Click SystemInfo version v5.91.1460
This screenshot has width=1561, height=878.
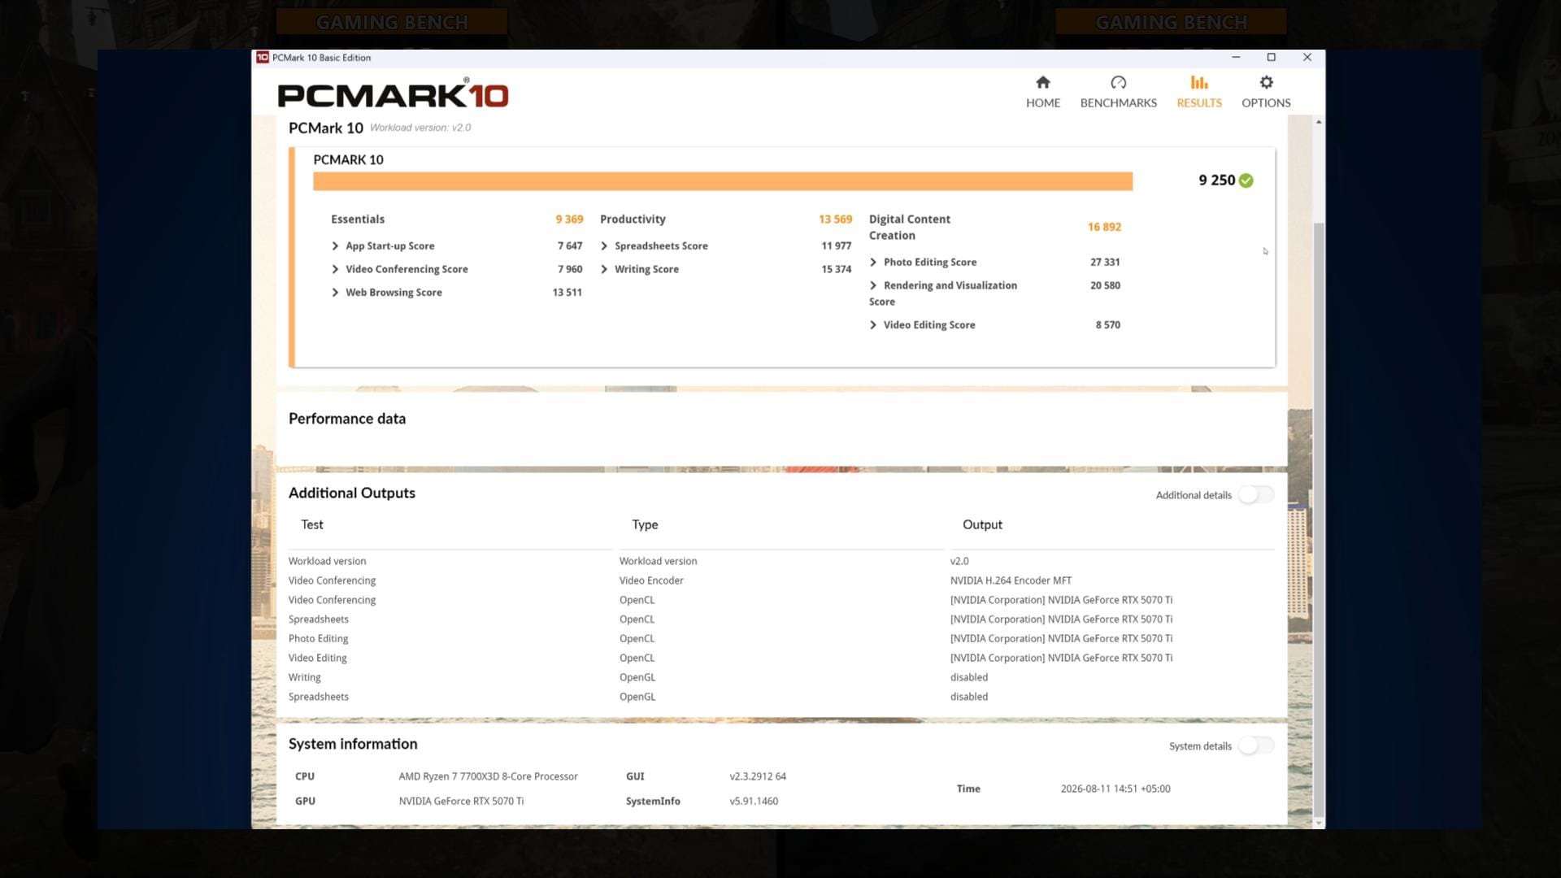(x=754, y=801)
